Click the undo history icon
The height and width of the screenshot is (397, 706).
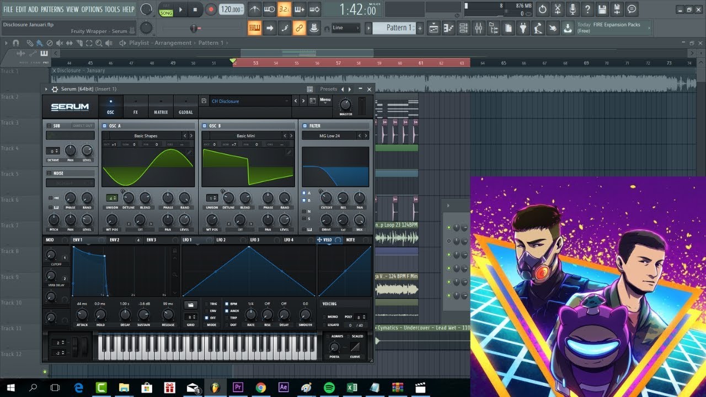(x=543, y=9)
